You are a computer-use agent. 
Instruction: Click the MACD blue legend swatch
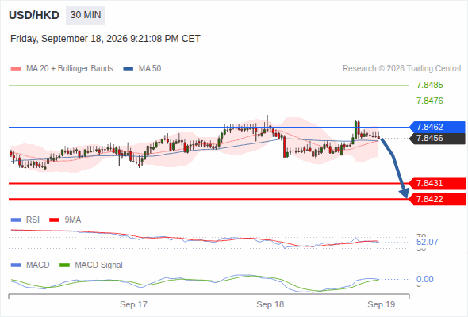16,265
